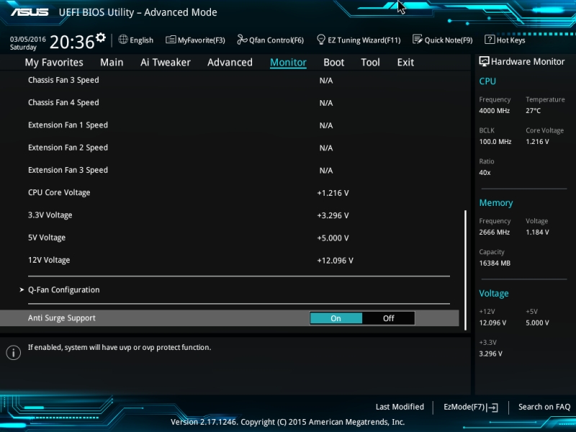The width and height of the screenshot is (576, 432).
Task: Open the Tool tab
Action: click(x=370, y=63)
